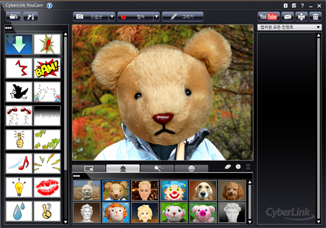Delete with the trash can icon
The width and height of the screenshot is (326, 228).
point(315,17)
